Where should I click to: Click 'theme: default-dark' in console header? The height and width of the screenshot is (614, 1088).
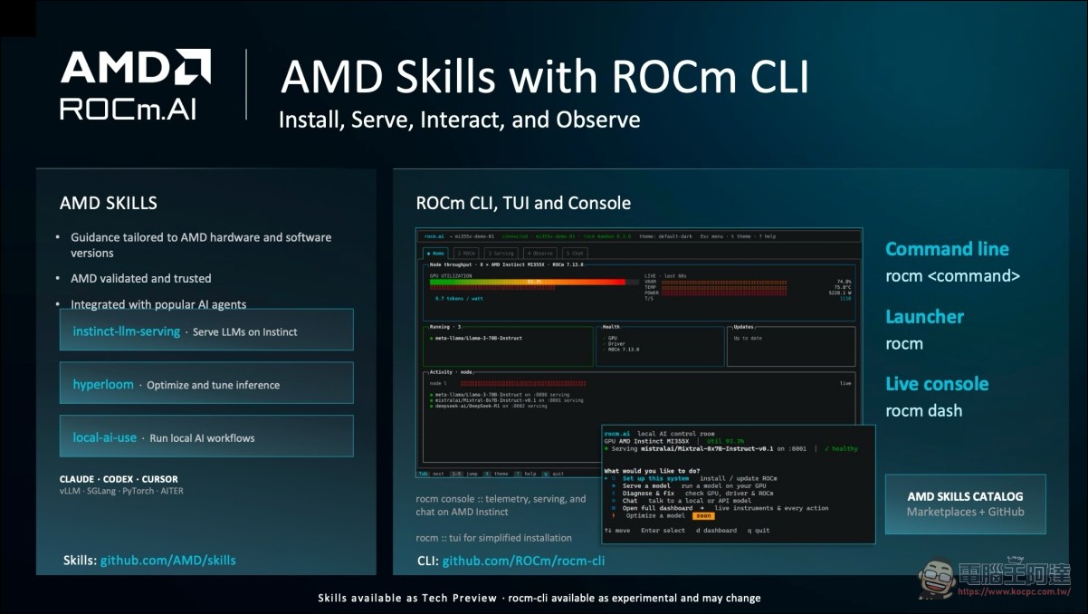(x=665, y=236)
